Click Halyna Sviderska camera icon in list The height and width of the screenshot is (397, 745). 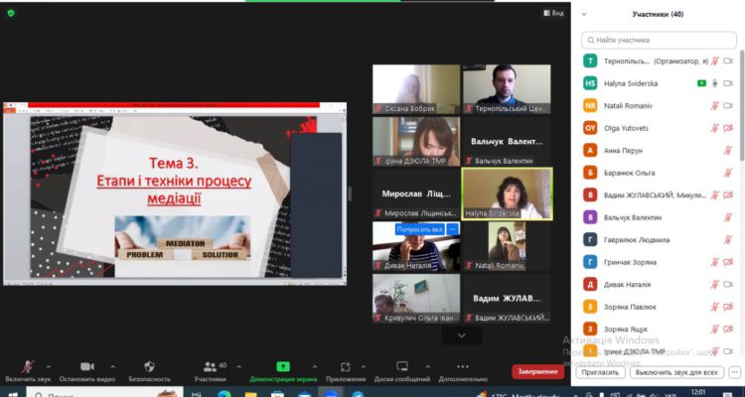[728, 83]
